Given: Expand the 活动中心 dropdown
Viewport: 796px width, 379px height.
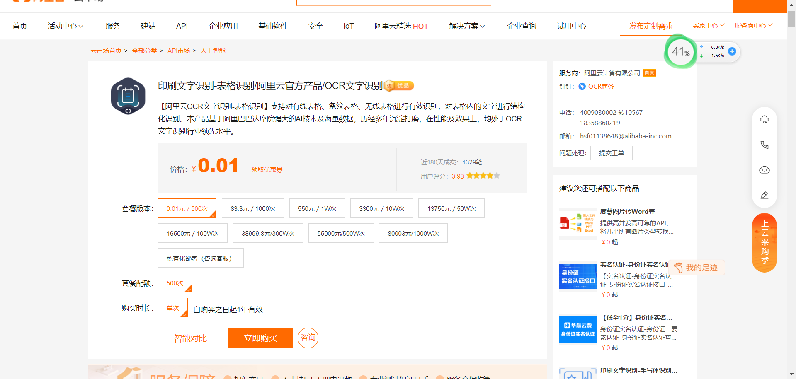Looking at the screenshot, I should click(x=66, y=26).
